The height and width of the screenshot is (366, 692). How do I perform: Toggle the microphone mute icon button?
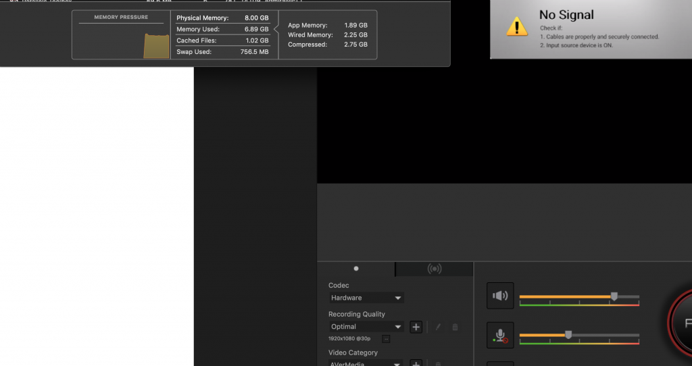[500, 336]
